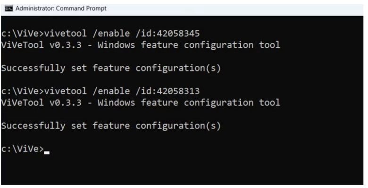Screen dimensions: 368x188
Task: Click the first Successfully set feature configuration message
Action: (x=111, y=68)
